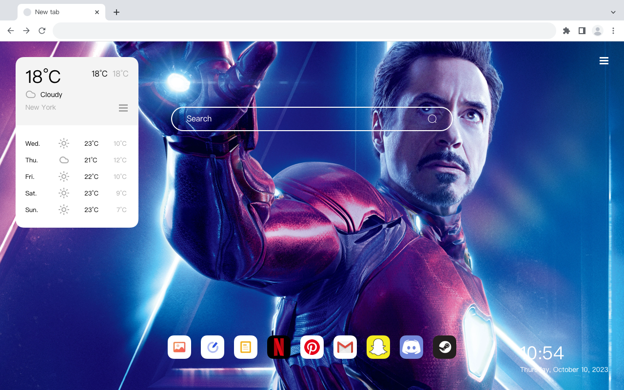Open the Gmail shortcut icon
This screenshot has width=624, height=390.
tap(345, 347)
